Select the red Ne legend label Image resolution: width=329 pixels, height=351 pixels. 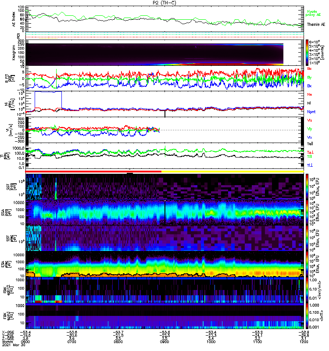[x=310, y=94]
